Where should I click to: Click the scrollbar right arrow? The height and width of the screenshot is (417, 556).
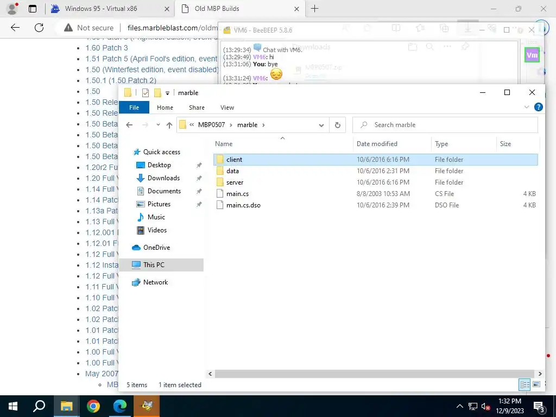(x=540, y=374)
